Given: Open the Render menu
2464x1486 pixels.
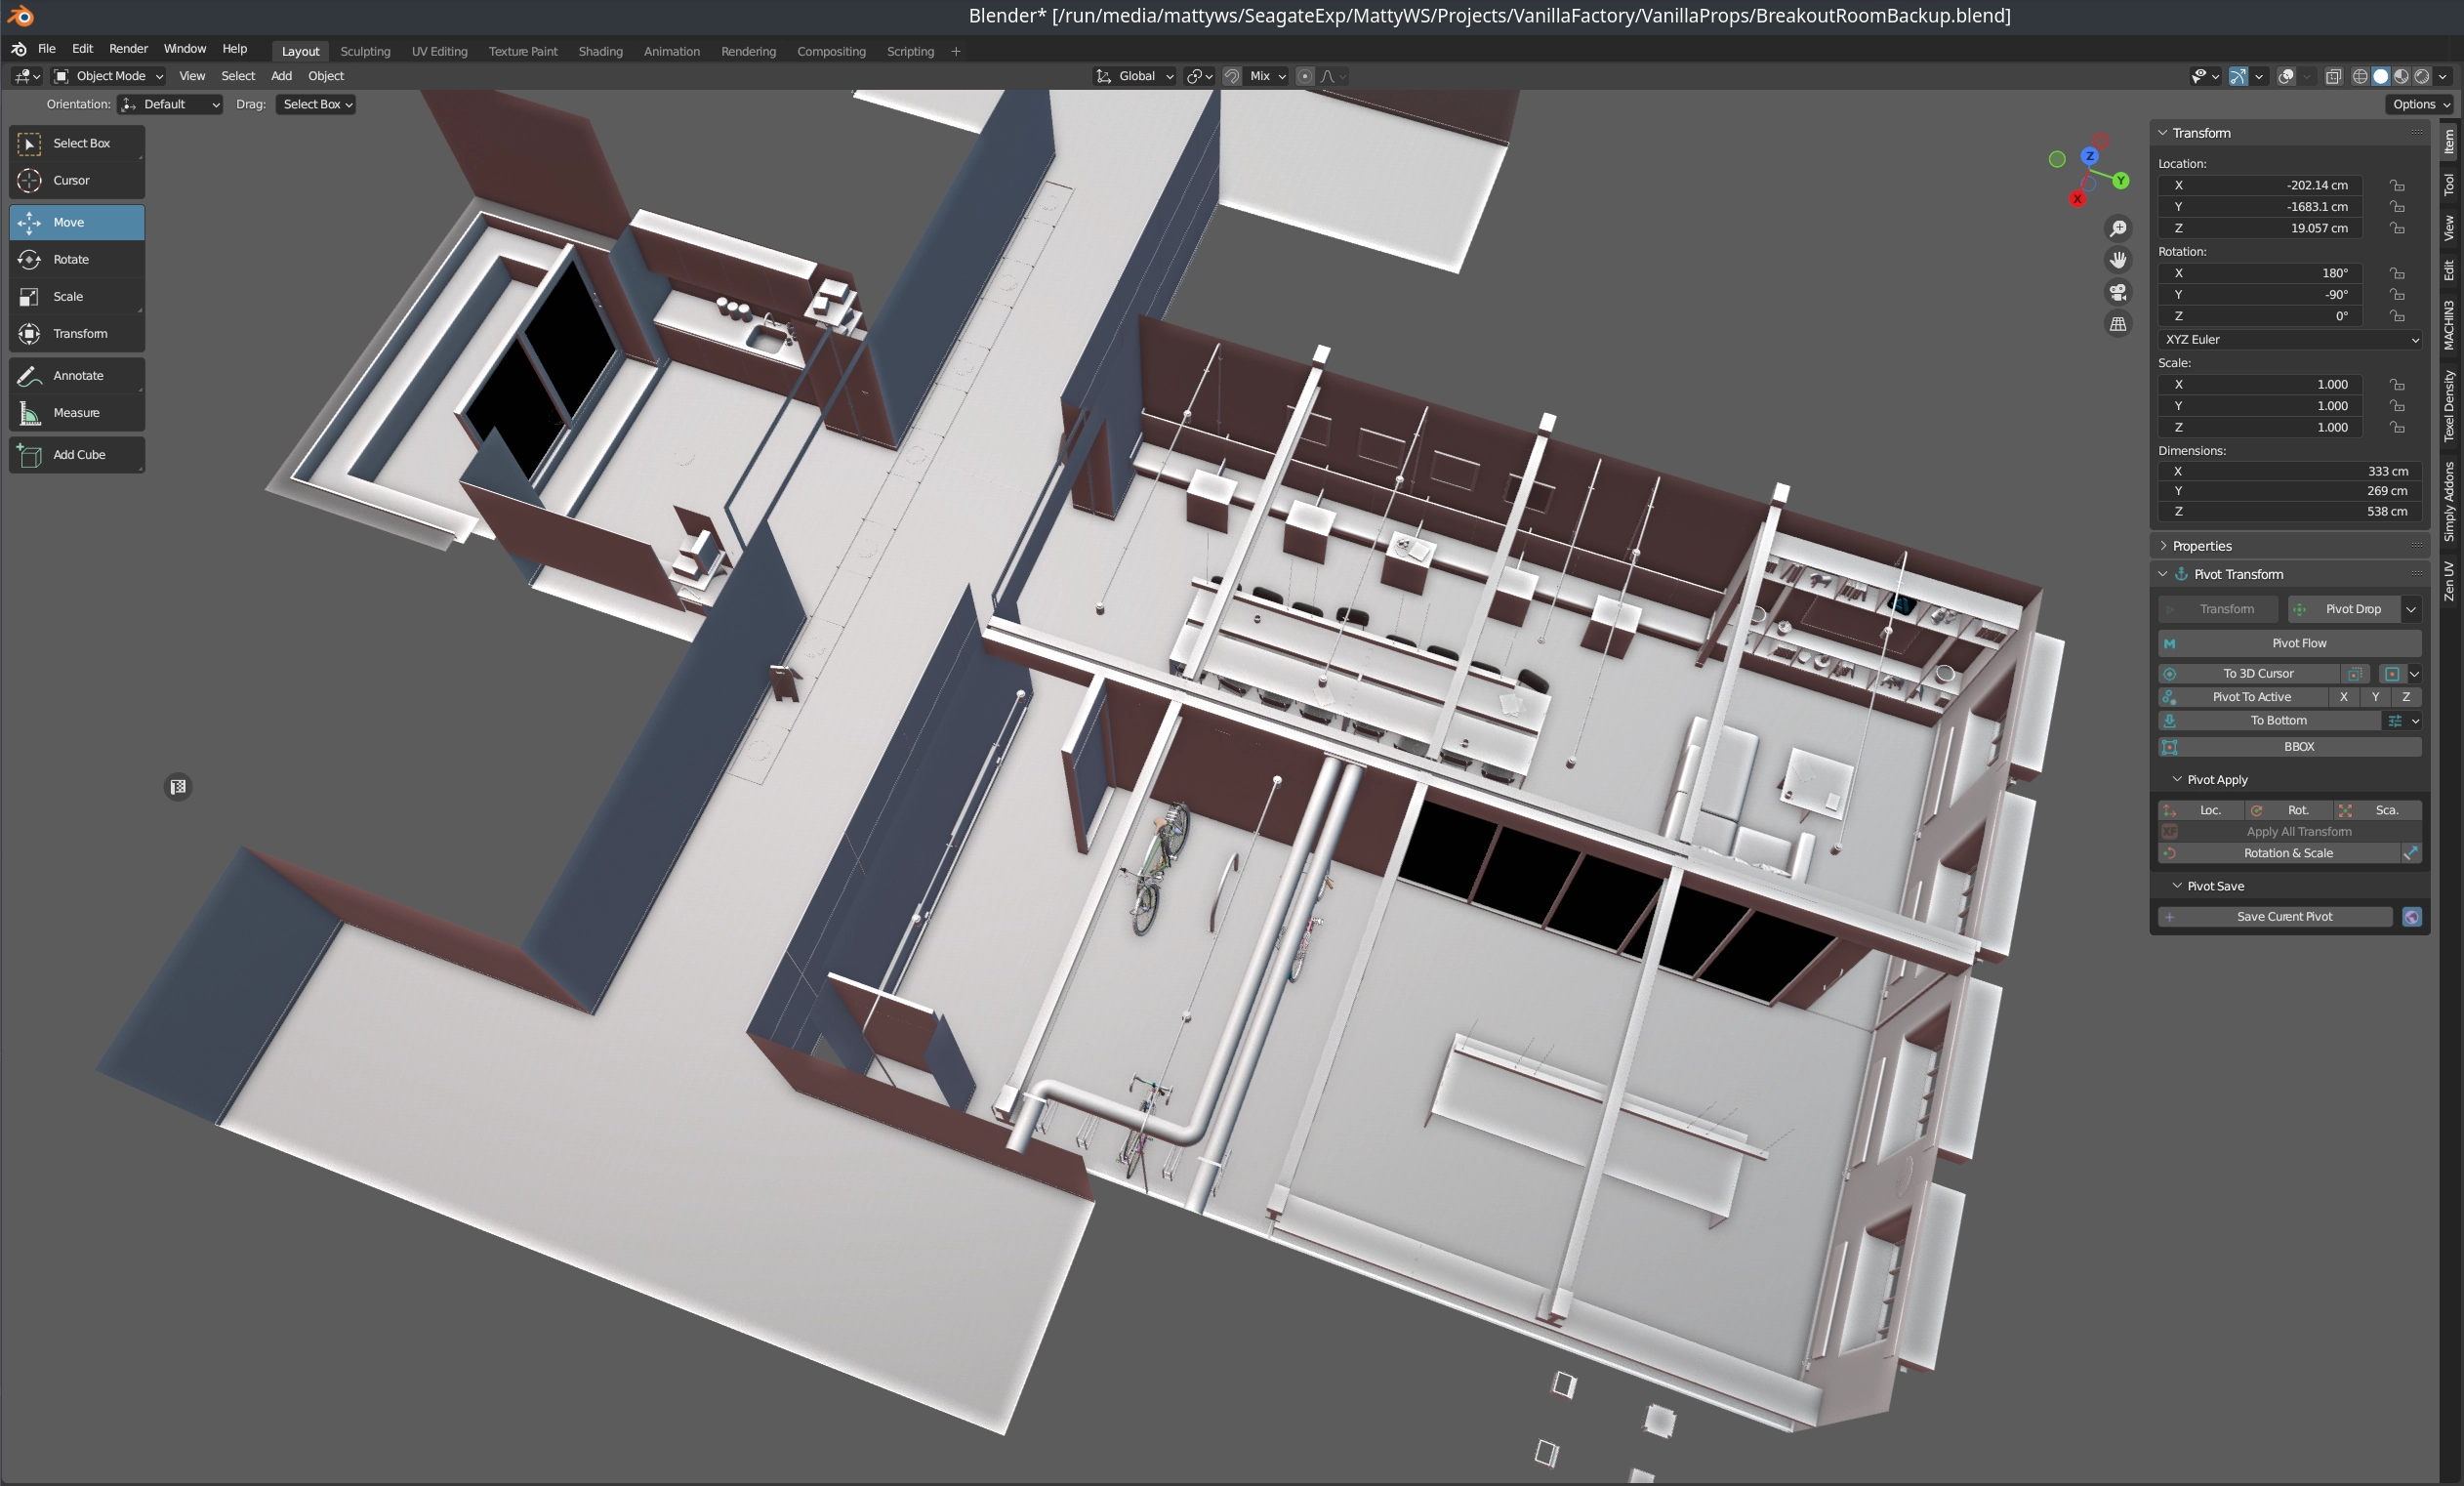Looking at the screenshot, I should [128, 48].
